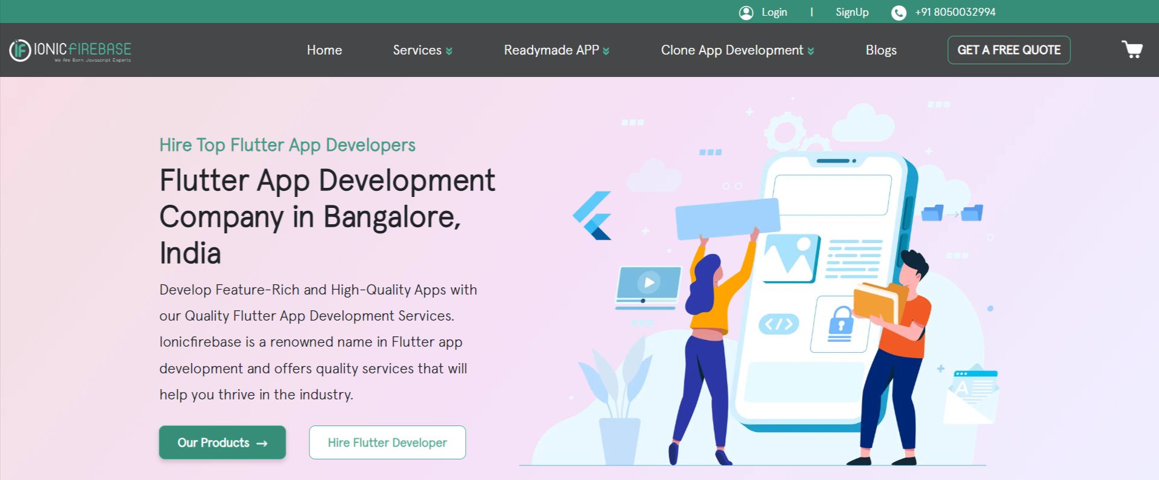Expand the Readymade APP dropdown chevron
The image size is (1159, 480).
click(606, 52)
